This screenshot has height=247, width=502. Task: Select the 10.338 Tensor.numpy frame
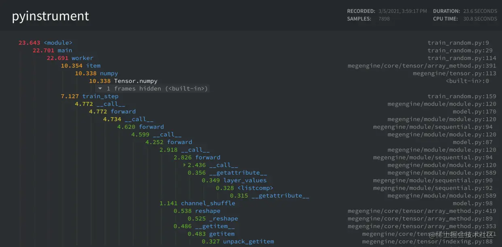coord(123,81)
